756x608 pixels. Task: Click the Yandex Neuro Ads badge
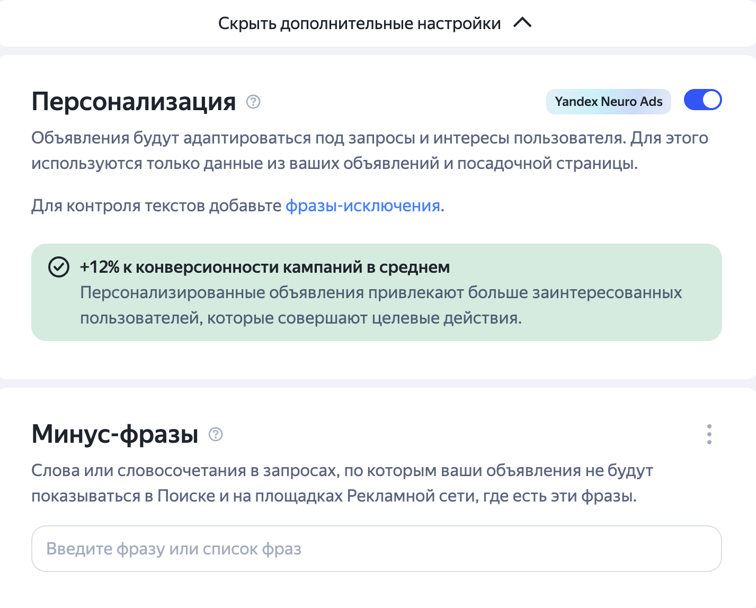608,101
